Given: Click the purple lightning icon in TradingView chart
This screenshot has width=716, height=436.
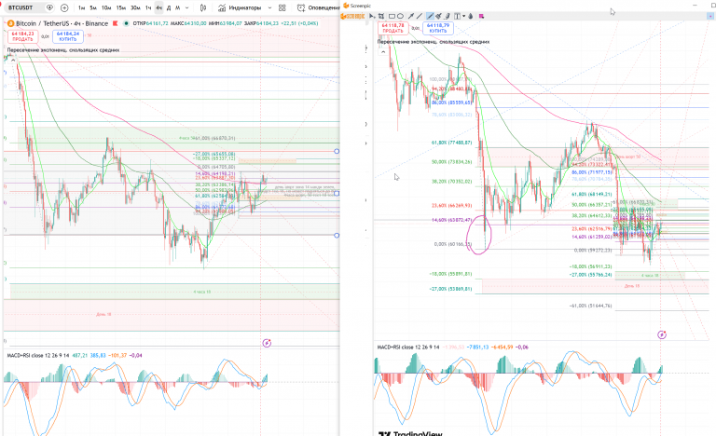Looking at the screenshot, I should [268, 343].
